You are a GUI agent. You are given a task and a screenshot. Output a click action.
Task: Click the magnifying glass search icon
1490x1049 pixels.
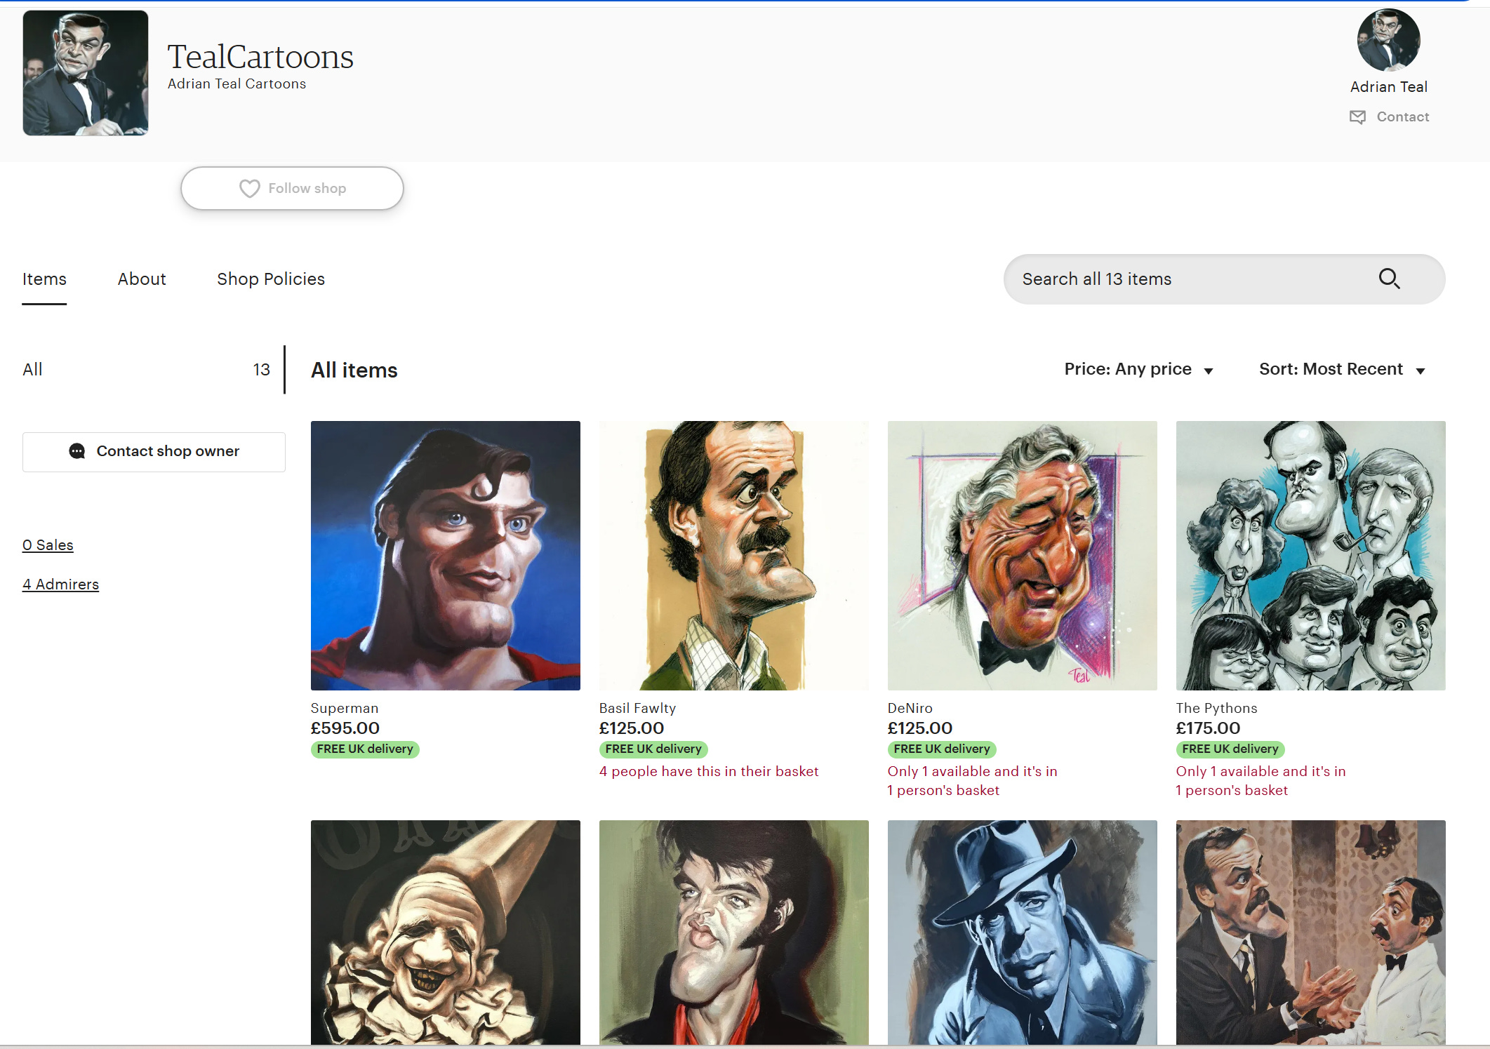(x=1389, y=279)
